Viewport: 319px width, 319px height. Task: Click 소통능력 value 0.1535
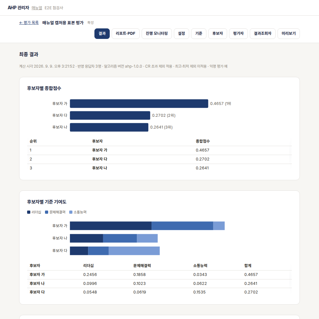[x=199, y=292]
